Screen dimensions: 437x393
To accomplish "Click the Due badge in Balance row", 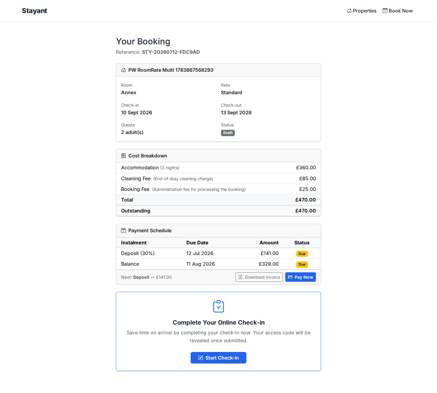I will pos(302,264).
